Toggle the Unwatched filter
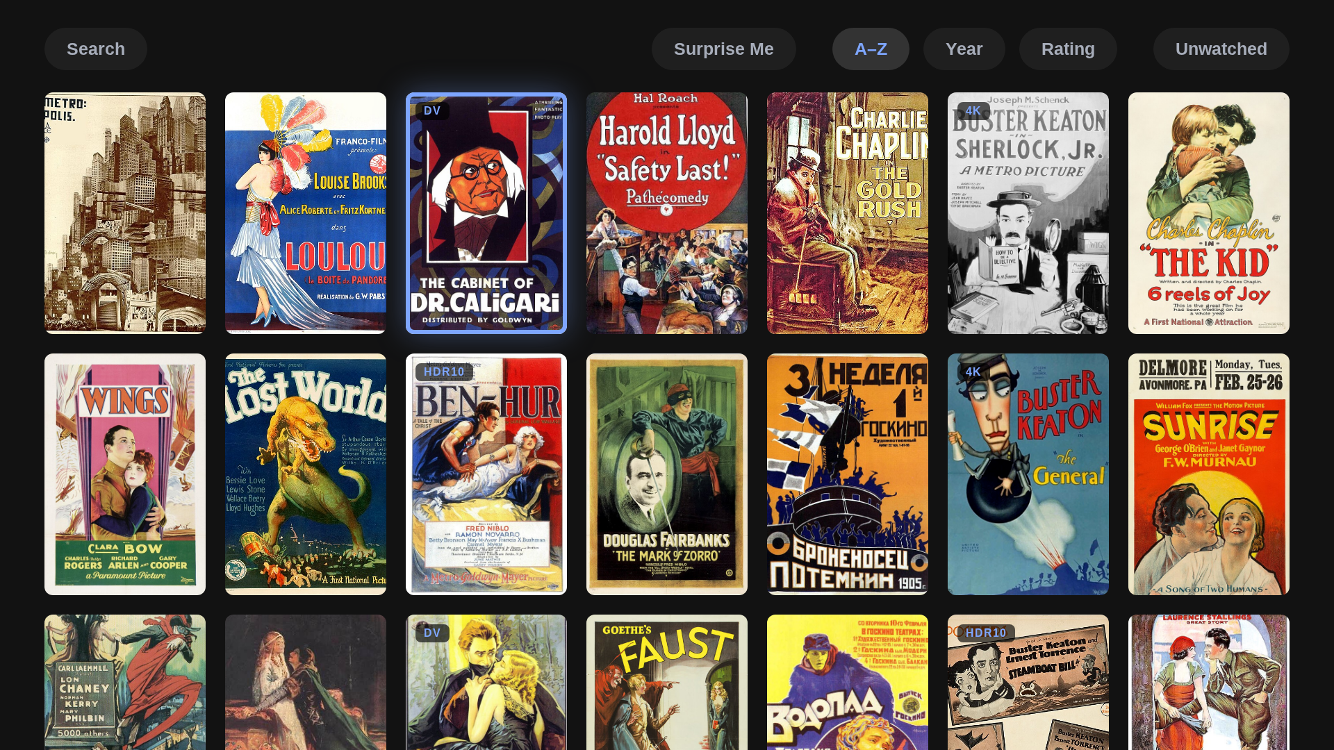1334x750 pixels. pos(1221,49)
